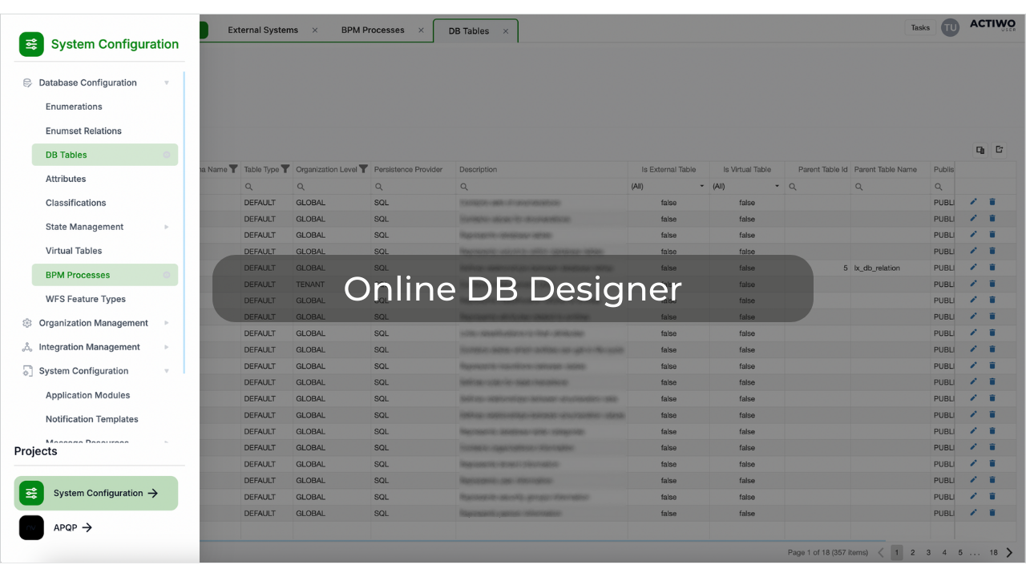
Task: Go to next page of table
Action: point(1010,552)
